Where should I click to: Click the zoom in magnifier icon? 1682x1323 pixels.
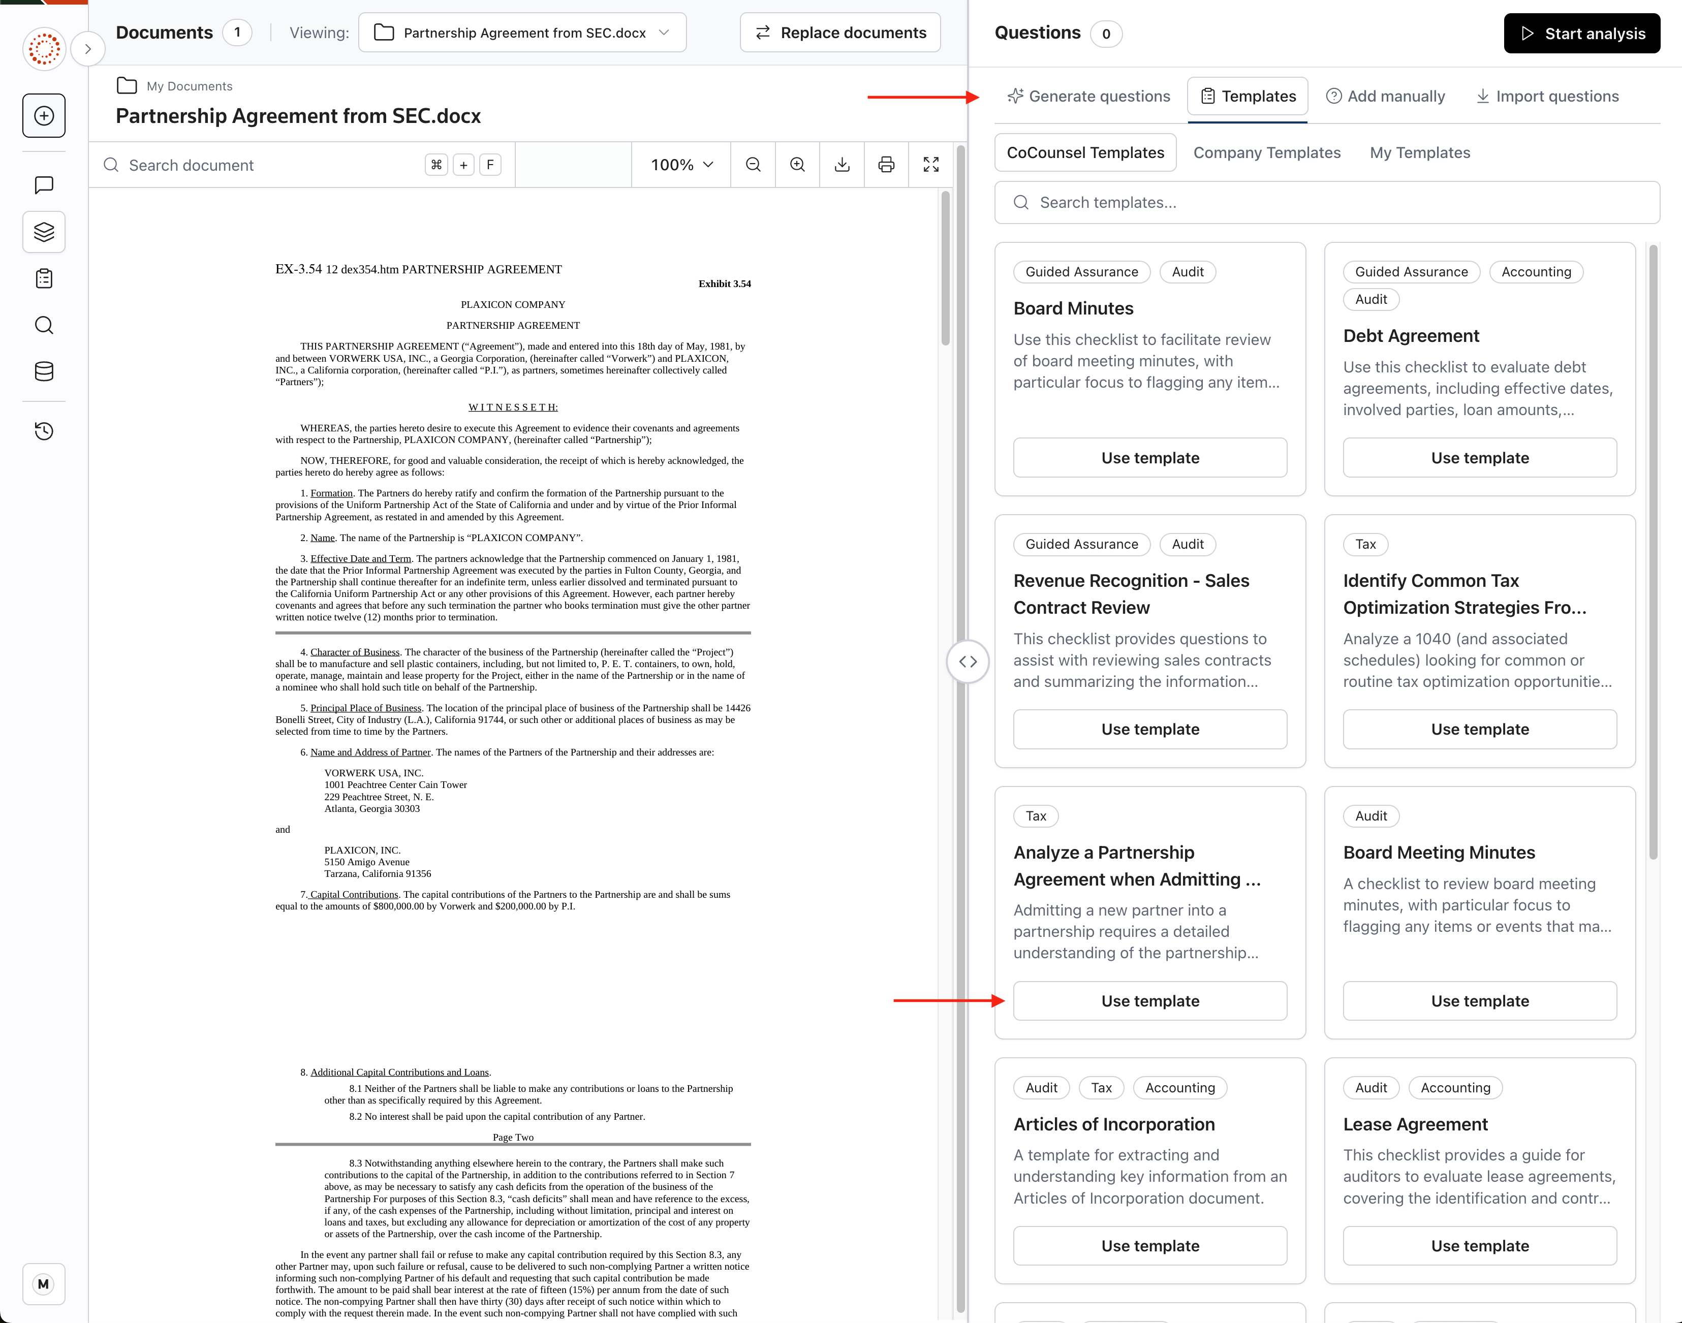coord(797,164)
